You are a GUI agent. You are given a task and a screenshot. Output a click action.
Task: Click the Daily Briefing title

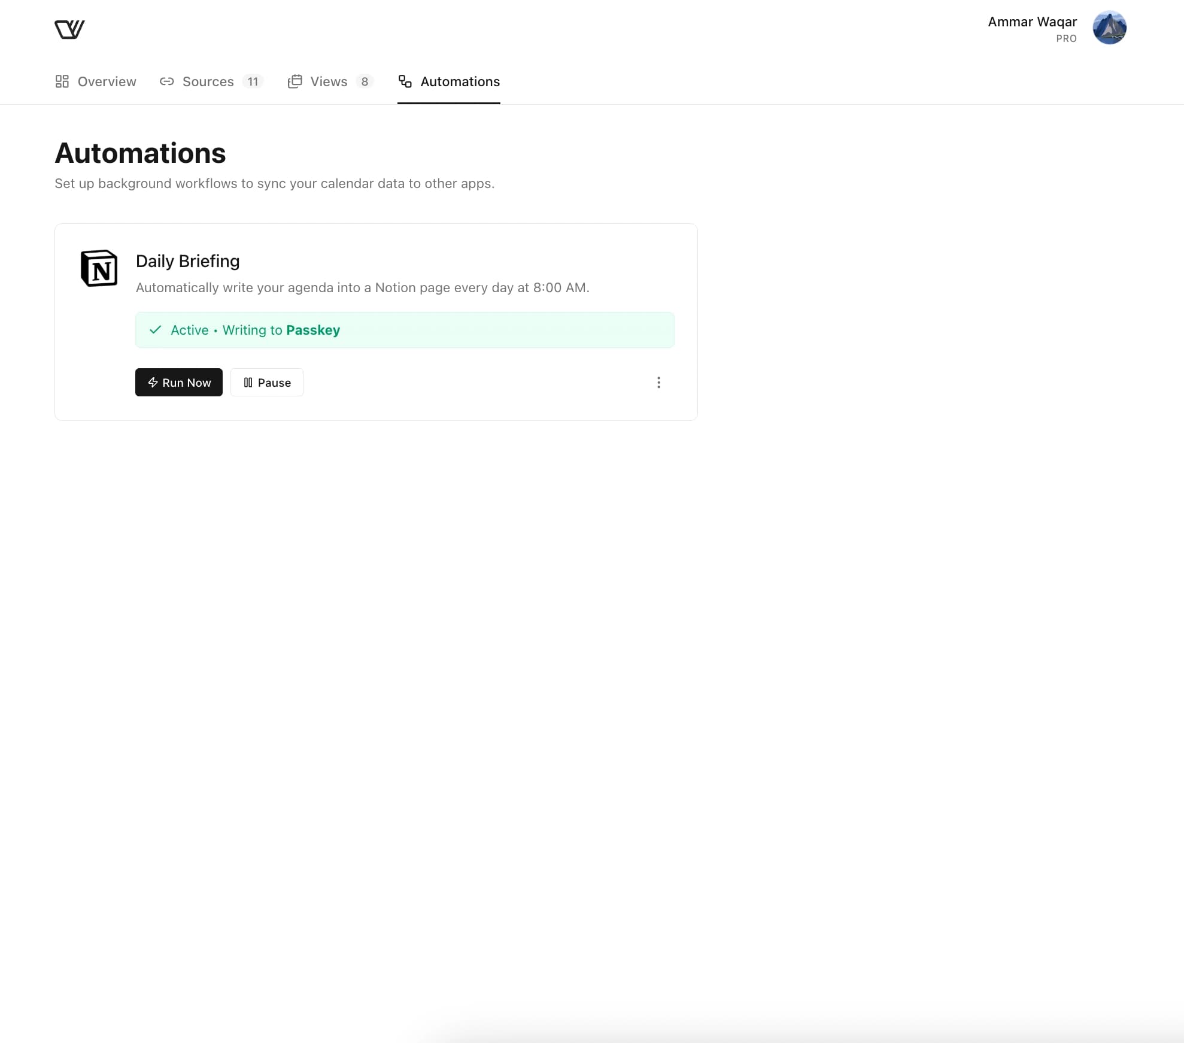[187, 261]
